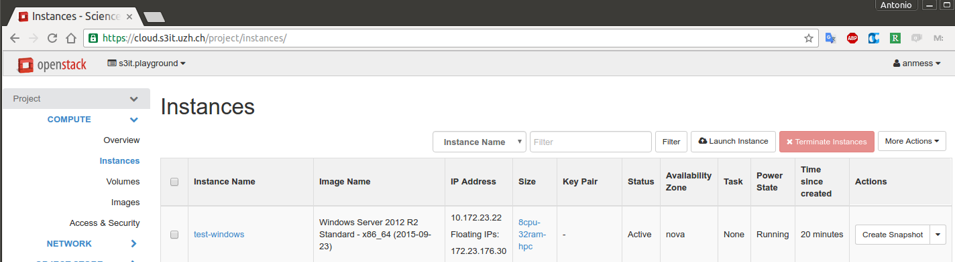Click the Size column header
Screen dimensions: 955x262
point(527,182)
